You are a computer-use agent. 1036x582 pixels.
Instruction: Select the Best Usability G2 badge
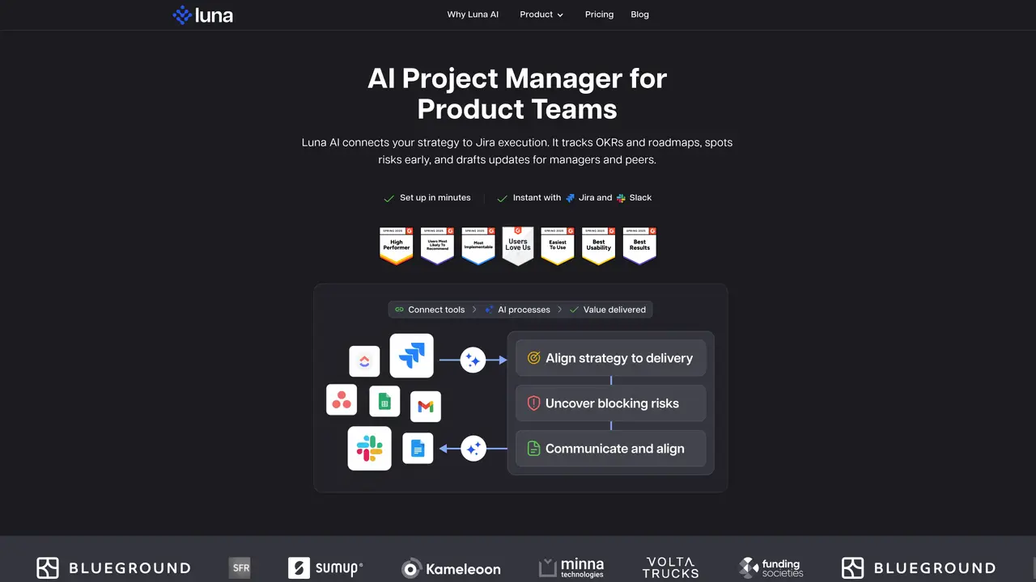coord(599,246)
